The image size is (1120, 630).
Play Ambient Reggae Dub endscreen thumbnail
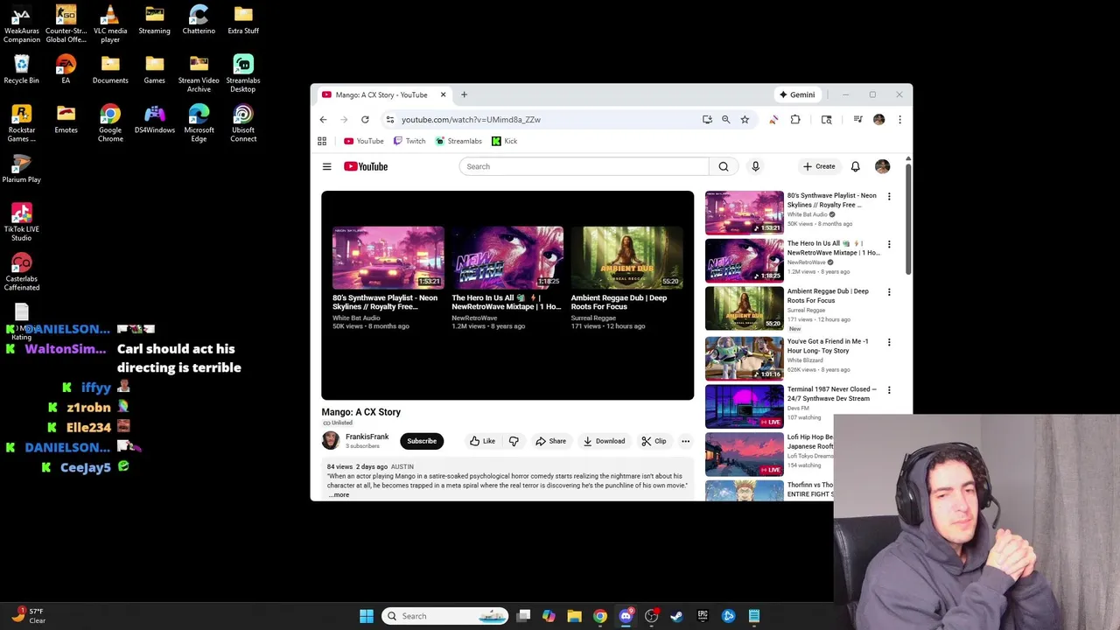626,256
